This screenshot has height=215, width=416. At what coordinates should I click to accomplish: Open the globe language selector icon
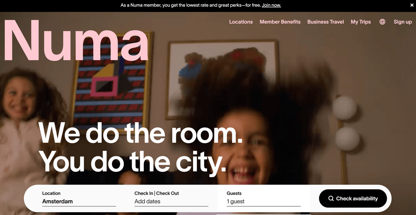[x=382, y=22]
